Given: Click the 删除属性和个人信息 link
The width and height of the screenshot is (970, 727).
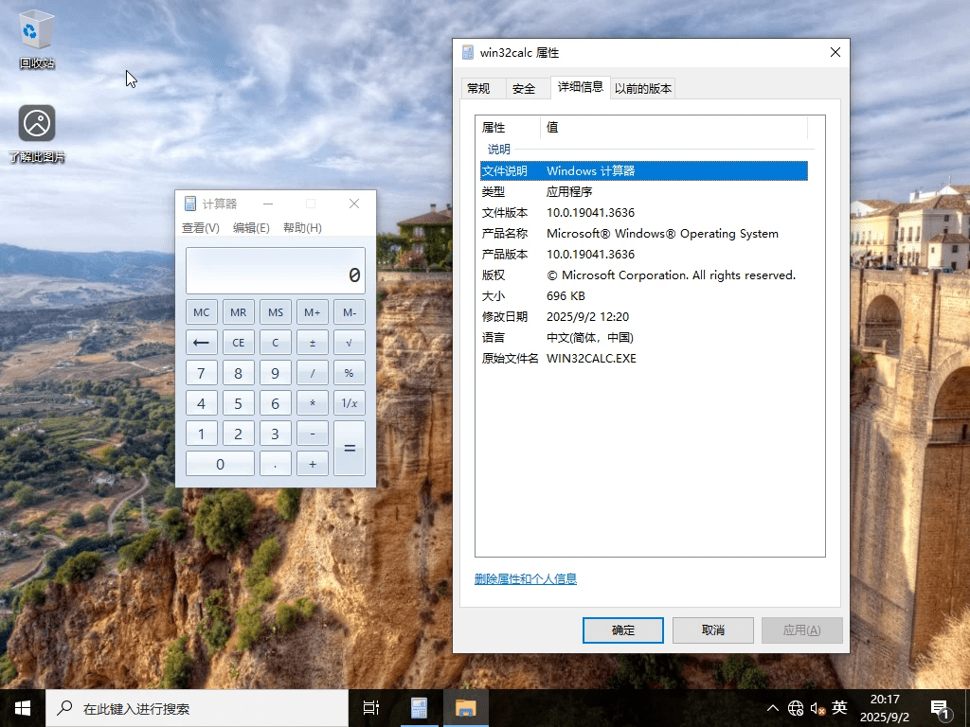Looking at the screenshot, I should click(526, 578).
